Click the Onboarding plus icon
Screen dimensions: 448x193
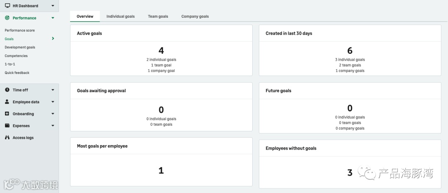click(x=7, y=114)
